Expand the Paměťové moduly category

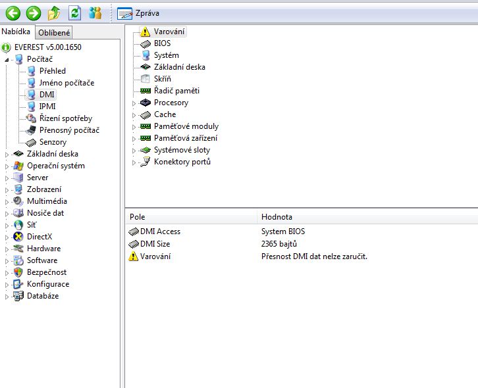134,126
